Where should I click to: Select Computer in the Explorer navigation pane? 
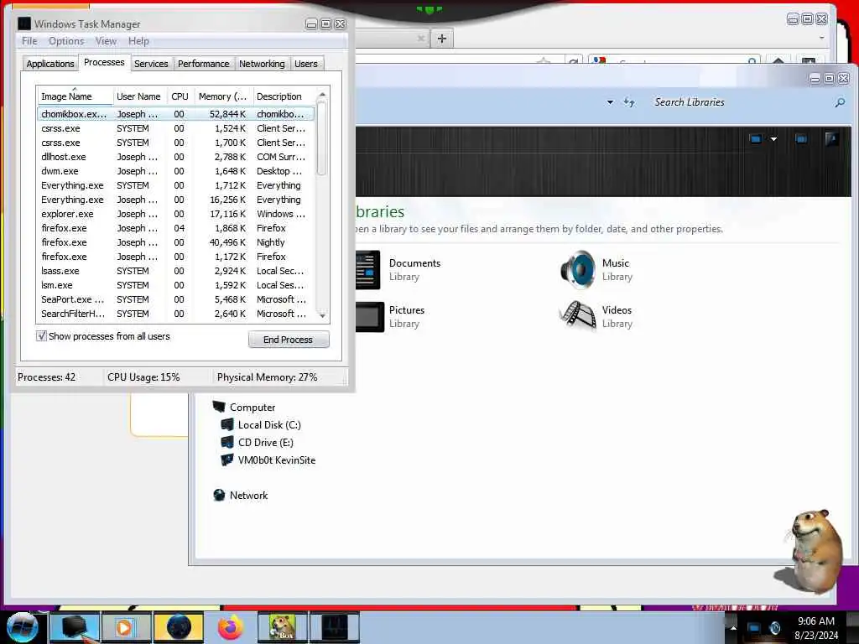click(x=252, y=408)
